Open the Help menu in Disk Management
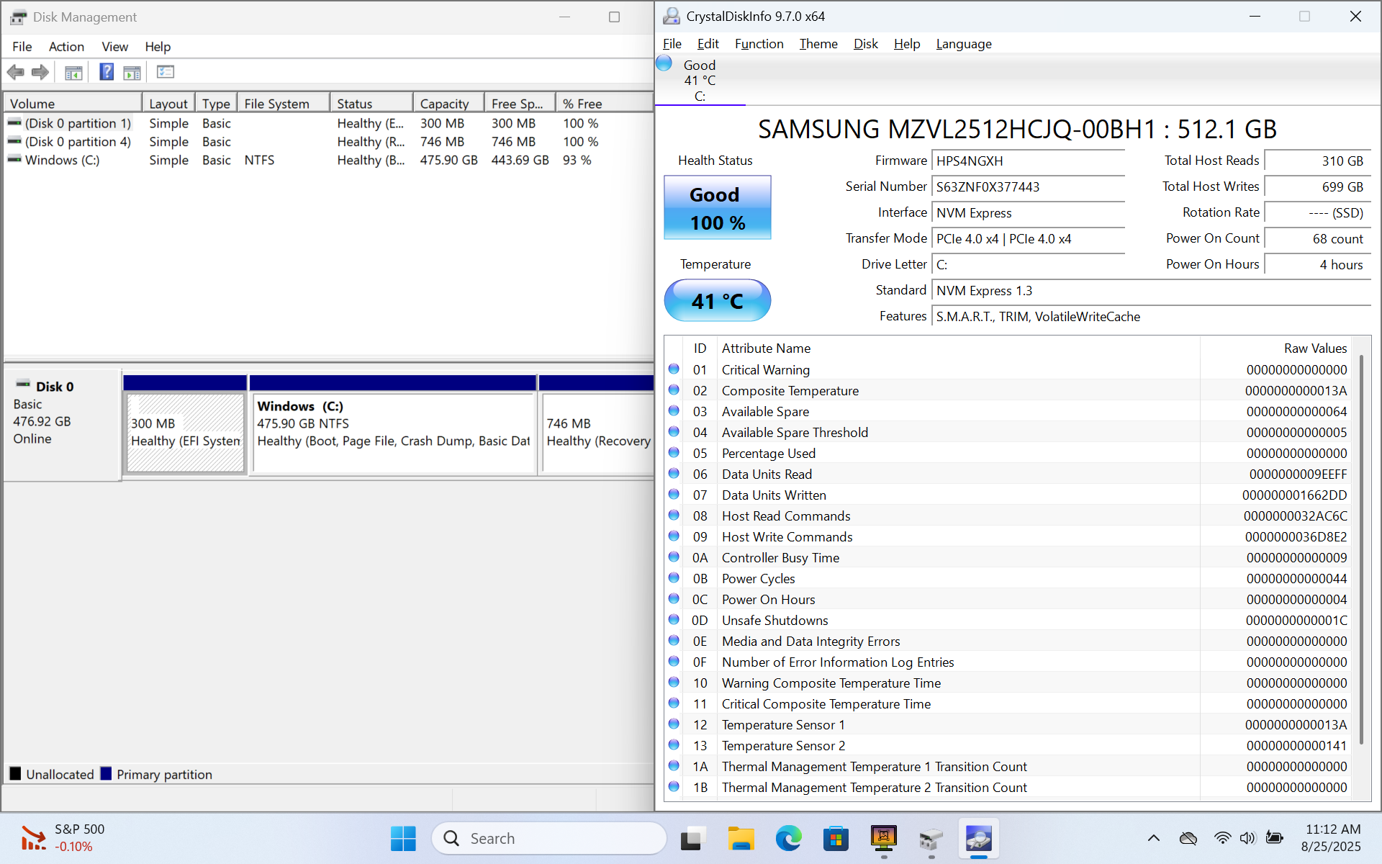 point(158,47)
